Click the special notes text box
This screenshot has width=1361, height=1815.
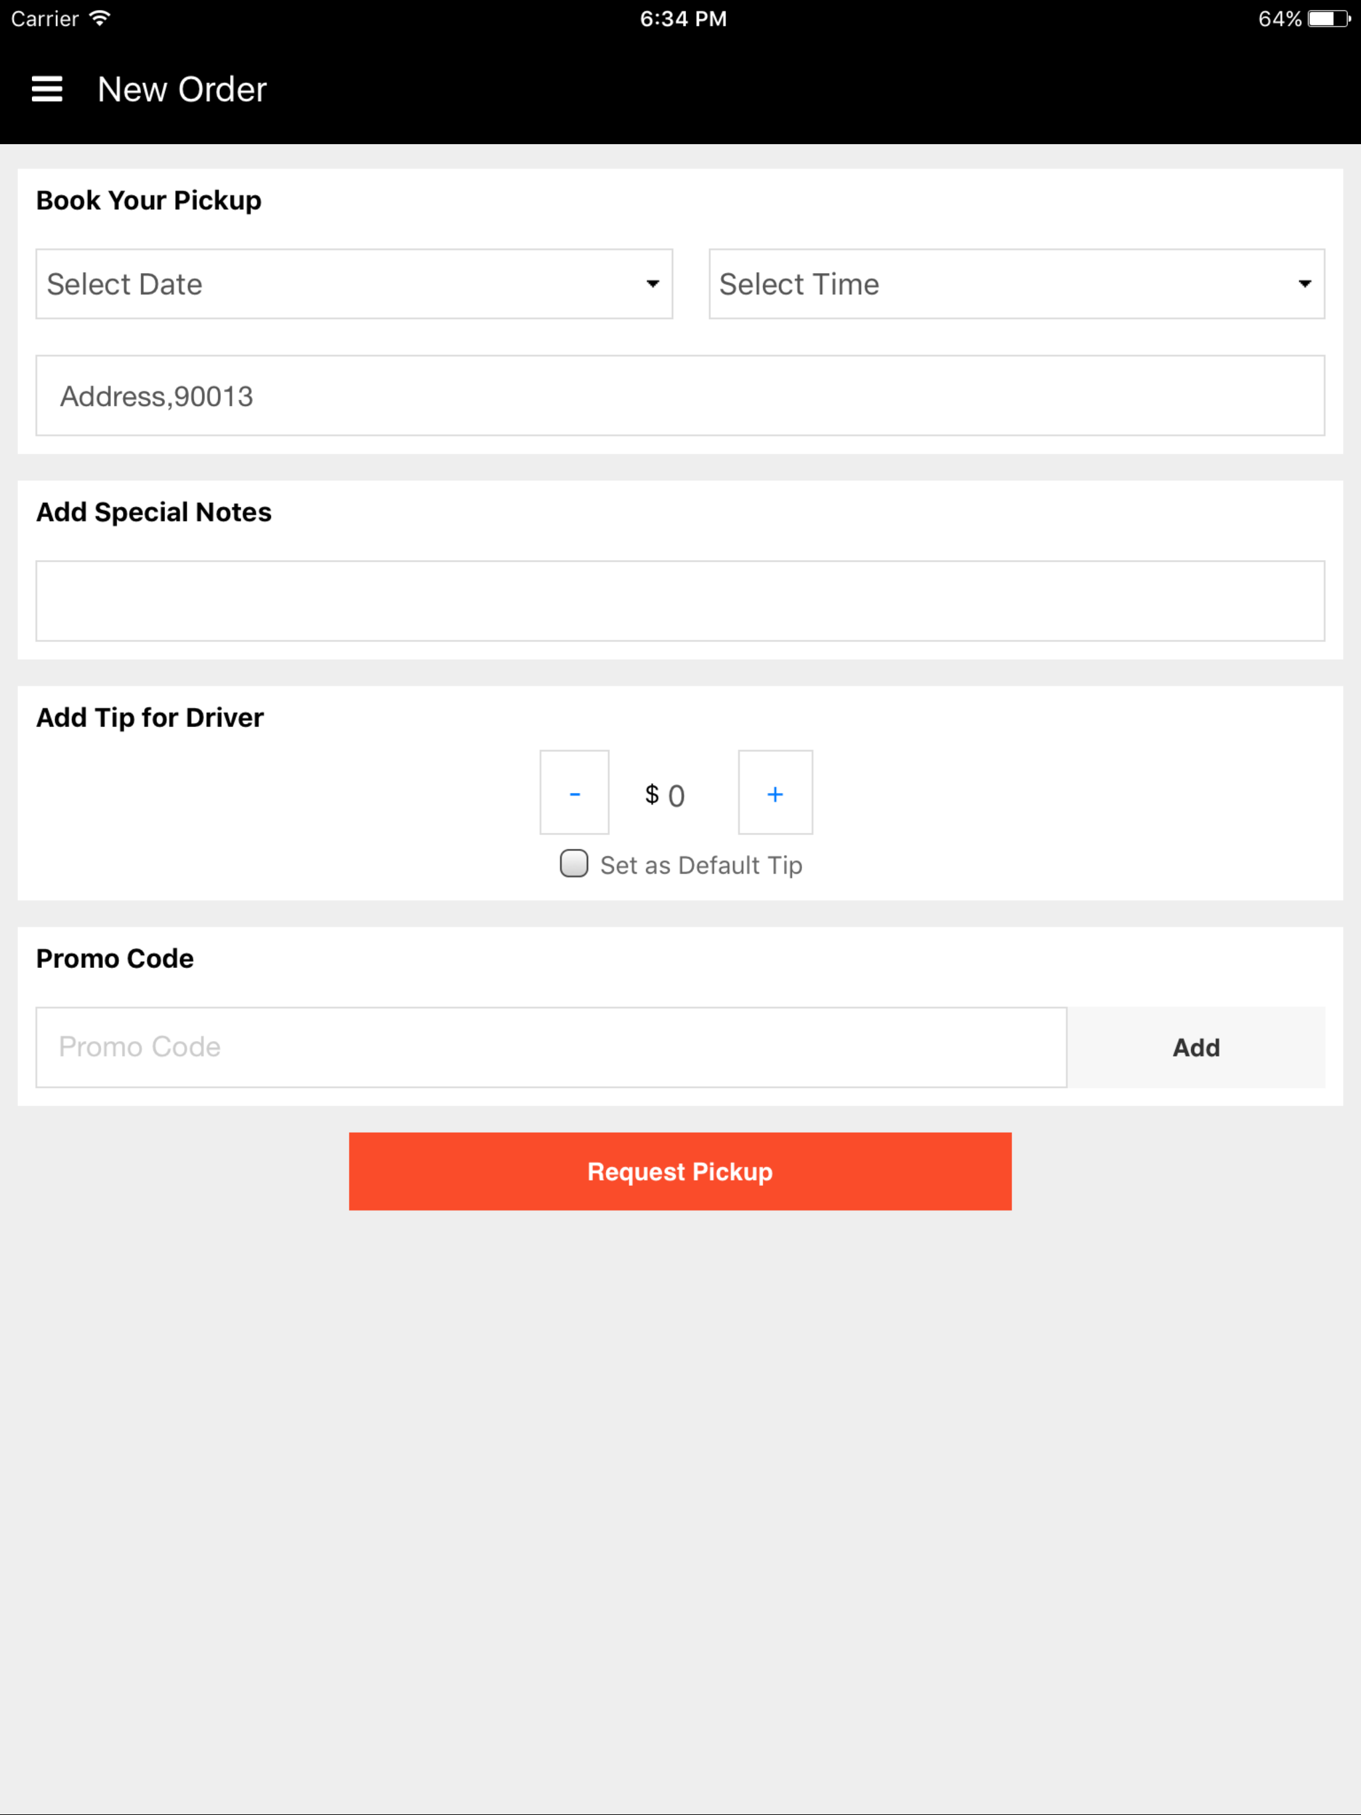(680, 601)
